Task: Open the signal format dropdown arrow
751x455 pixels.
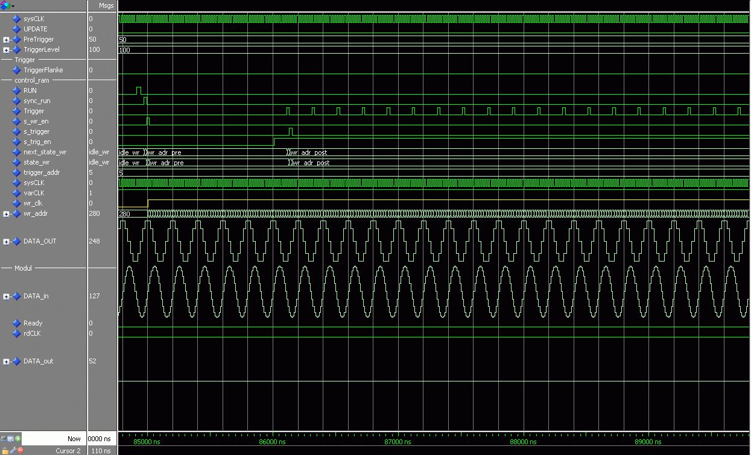Action: point(13,5)
